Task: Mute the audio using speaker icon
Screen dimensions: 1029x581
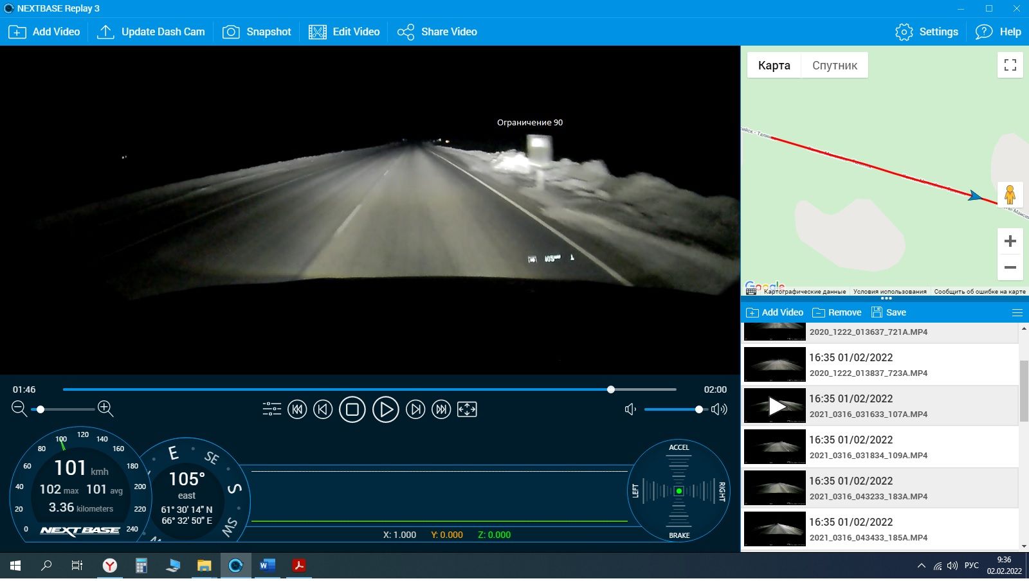Action: (630, 409)
